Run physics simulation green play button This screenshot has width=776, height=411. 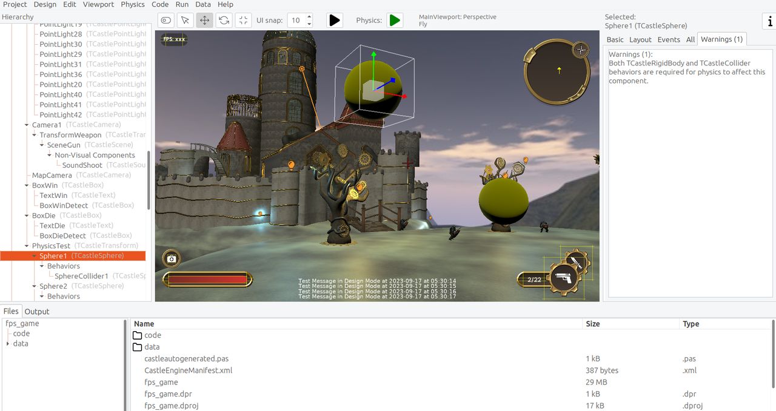click(x=395, y=20)
